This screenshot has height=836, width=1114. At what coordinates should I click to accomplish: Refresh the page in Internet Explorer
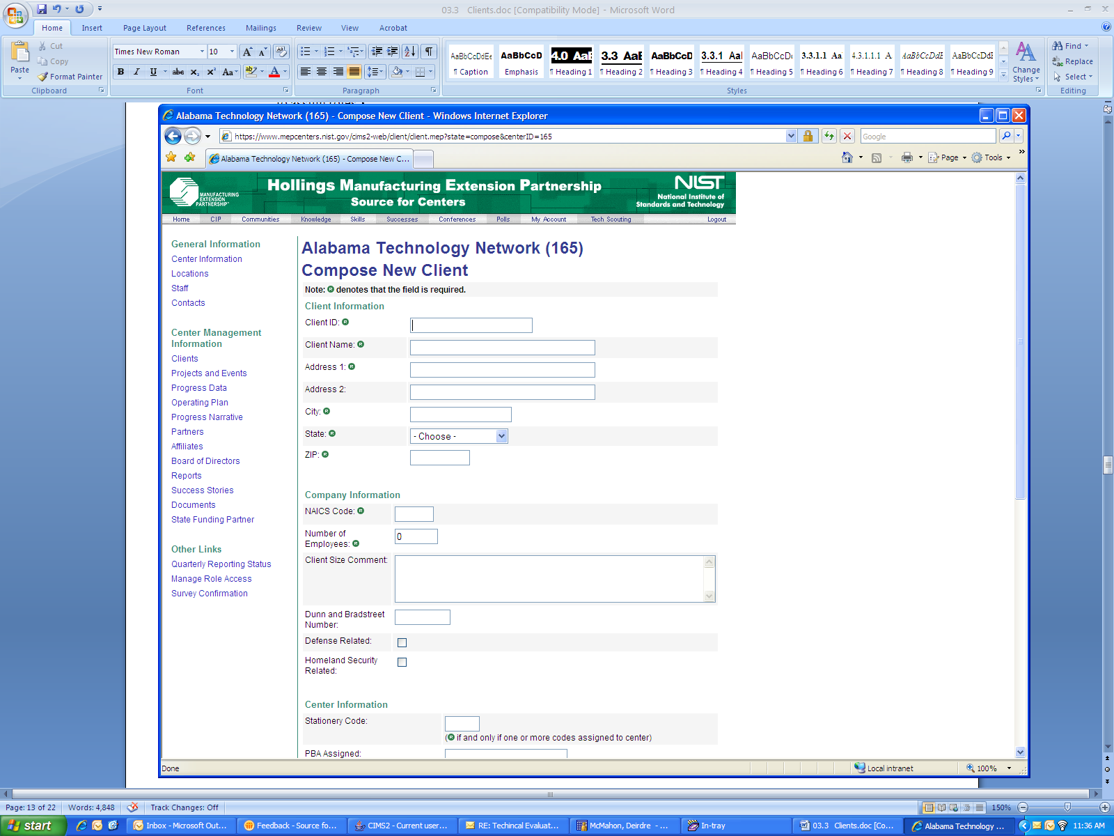coord(829,136)
